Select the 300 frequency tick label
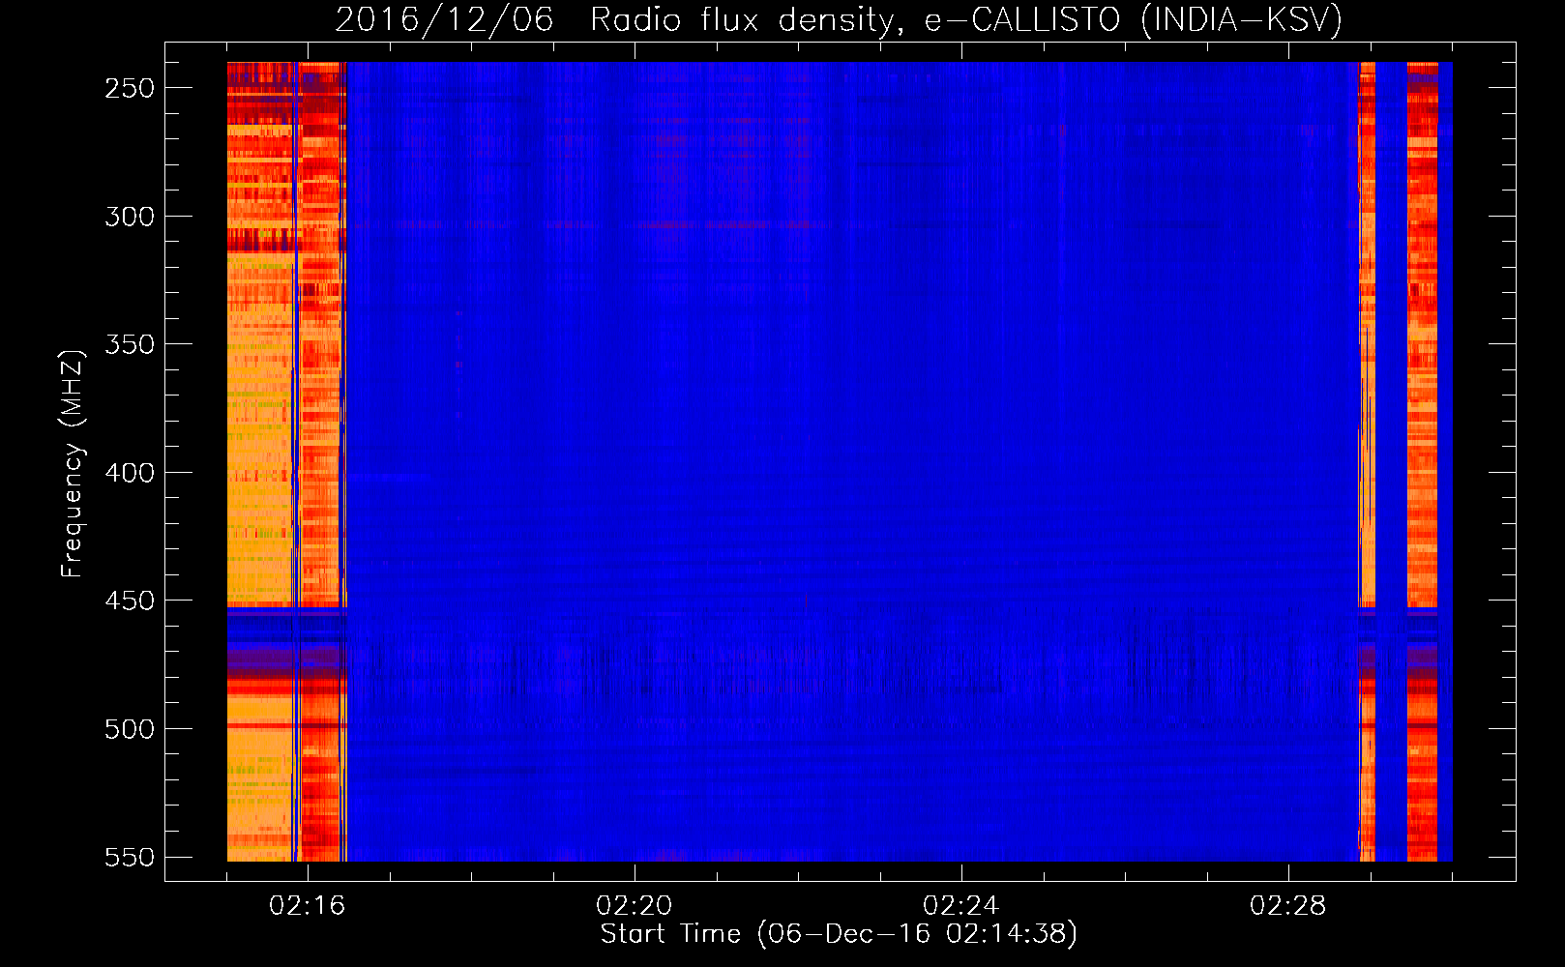This screenshot has height=967, width=1565. coord(130,217)
